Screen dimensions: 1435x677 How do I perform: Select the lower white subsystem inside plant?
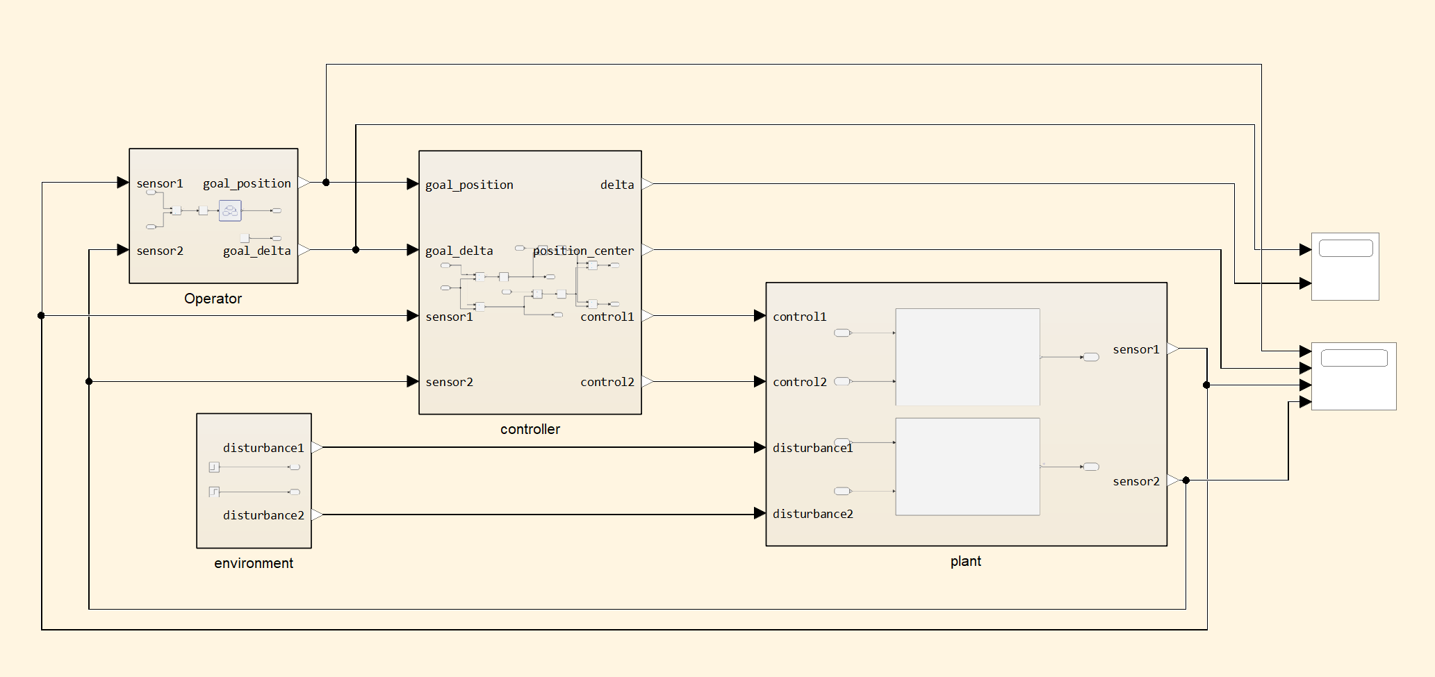pos(967,467)
